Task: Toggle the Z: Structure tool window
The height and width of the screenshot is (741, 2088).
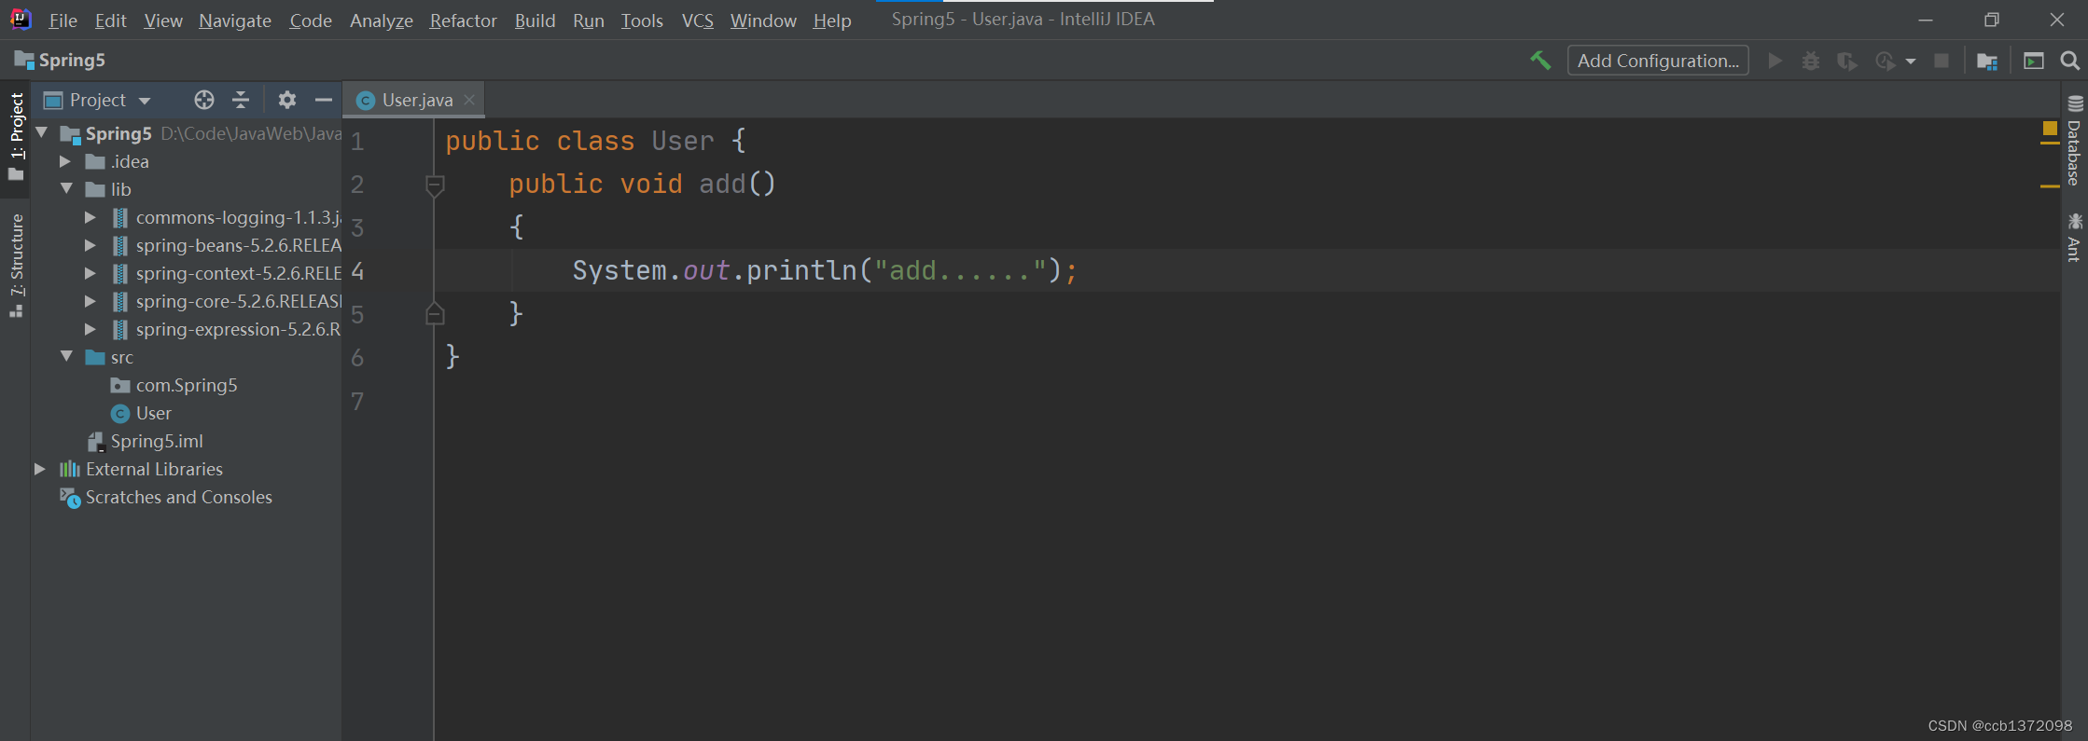Action: pyautogui.click(x=16, y=266)
